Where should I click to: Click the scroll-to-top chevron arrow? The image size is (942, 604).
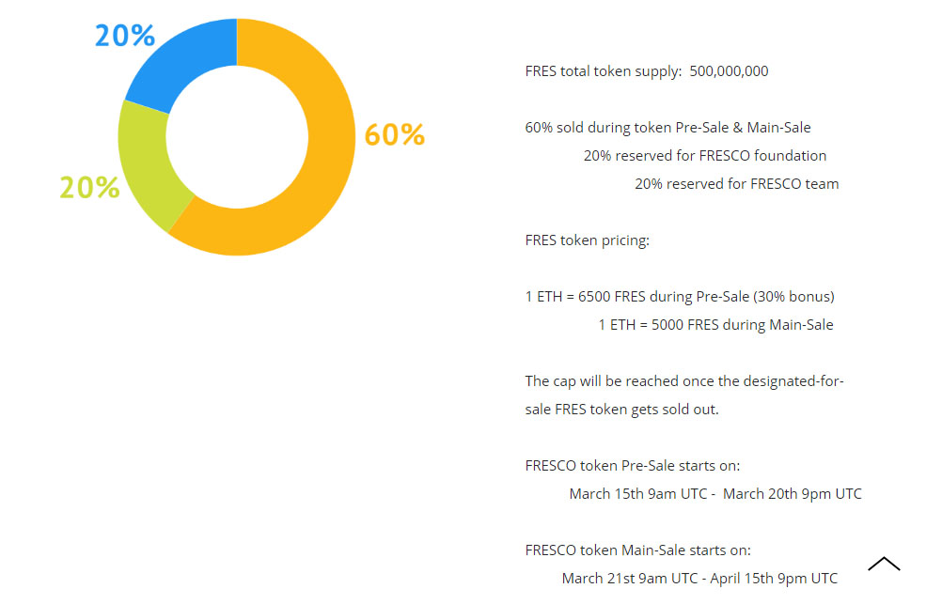pyautogui.click(x=884, y=564)
